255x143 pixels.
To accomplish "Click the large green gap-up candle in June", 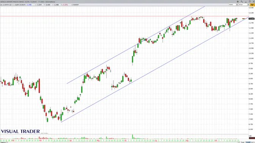I will [132, 59].
